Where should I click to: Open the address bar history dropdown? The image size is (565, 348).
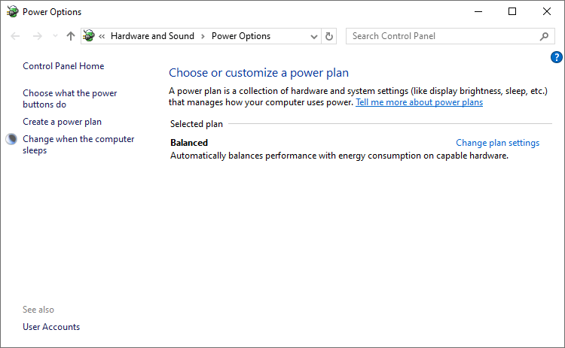pyautogui.click(x=314, y=36)
